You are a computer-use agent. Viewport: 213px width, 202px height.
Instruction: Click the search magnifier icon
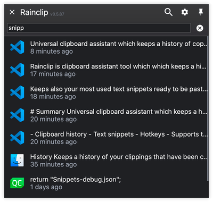click(x=168, y=12)
